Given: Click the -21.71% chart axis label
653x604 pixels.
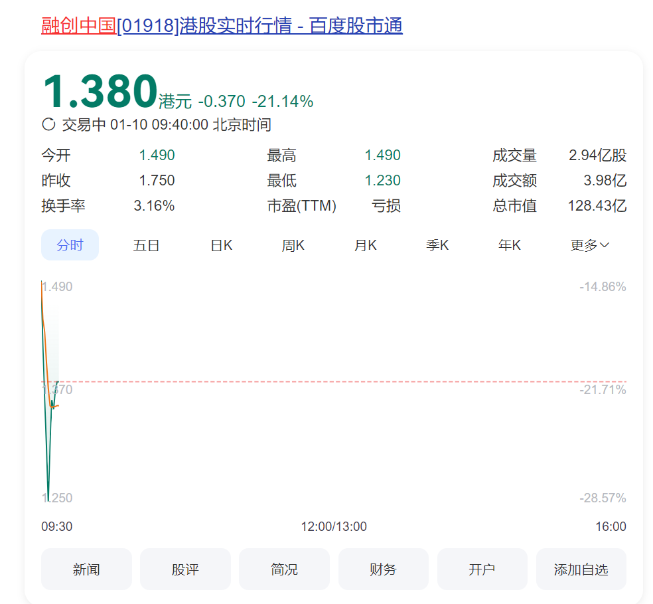Looking at the screenshot, I should (603, 389).
